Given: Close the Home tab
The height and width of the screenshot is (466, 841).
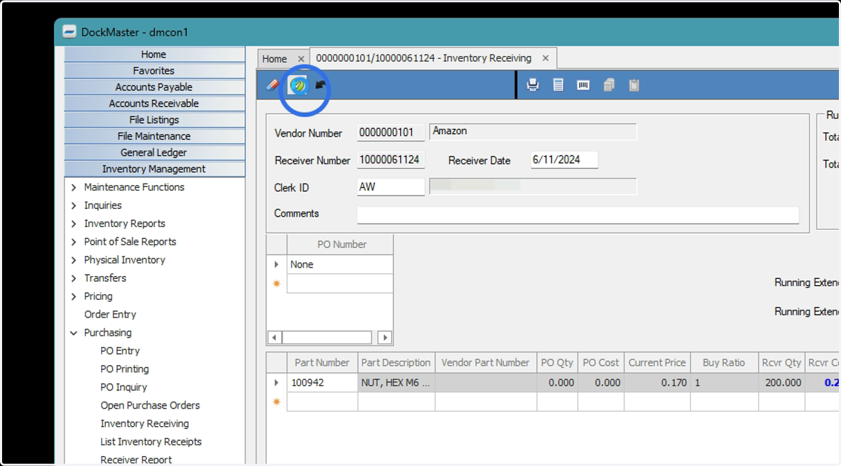Looking at the screenshot, I should [301, 59].
